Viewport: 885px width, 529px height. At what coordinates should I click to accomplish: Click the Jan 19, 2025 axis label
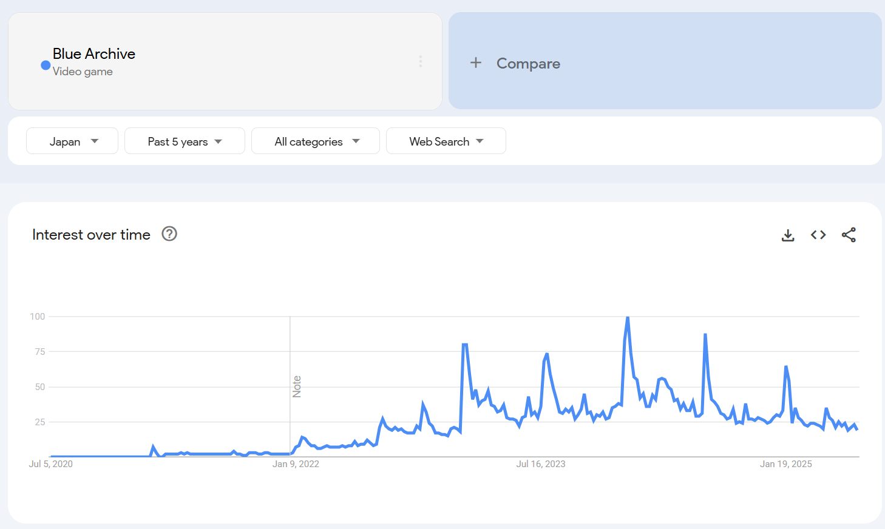pyautogui.click(x=786, y=464)
